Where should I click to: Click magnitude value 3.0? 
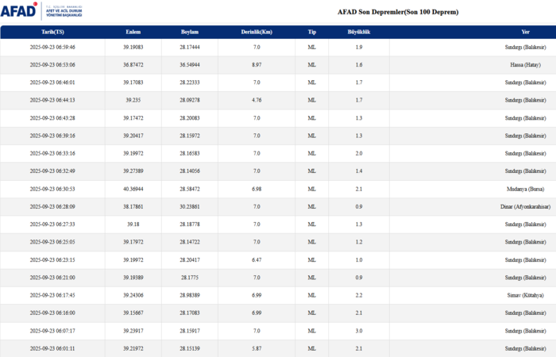point(359,331)
